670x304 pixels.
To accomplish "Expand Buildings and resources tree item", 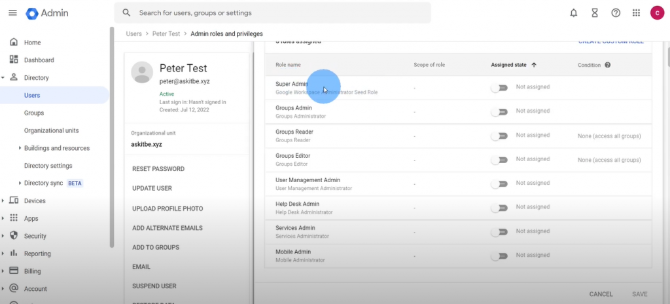I will pos(20,148).
